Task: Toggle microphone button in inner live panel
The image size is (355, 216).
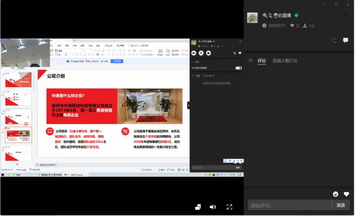Action: coord(201,53)
